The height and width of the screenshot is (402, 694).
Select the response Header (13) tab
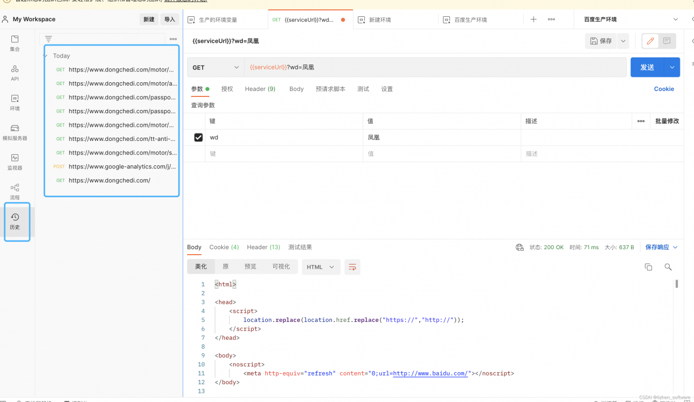(264, 247)
